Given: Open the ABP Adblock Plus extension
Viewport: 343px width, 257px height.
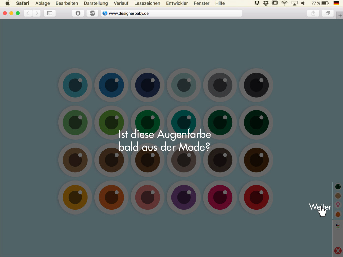Looking at the screenshot, I should (x=92, y=13).
